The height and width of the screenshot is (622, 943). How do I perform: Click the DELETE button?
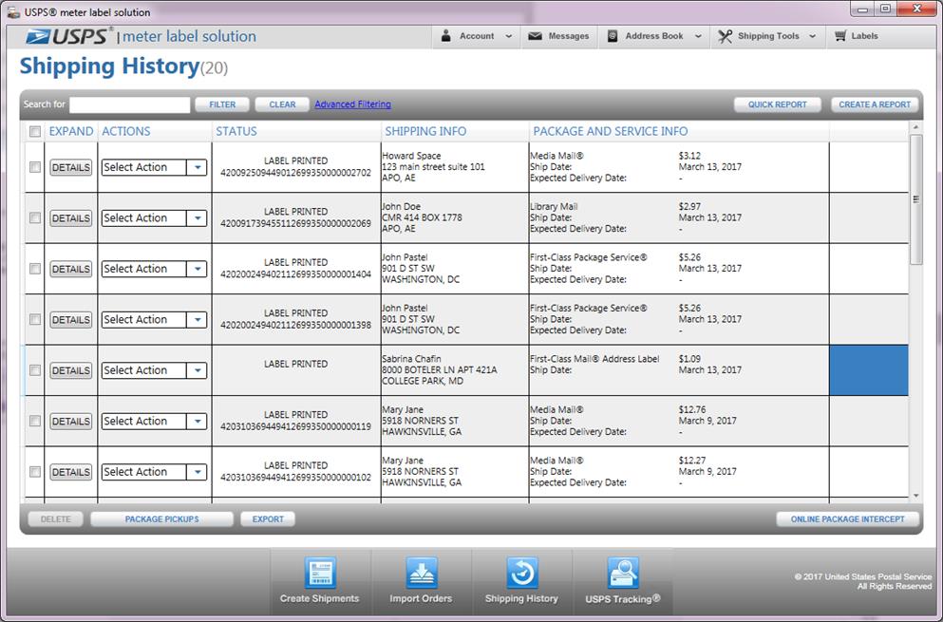(x=55, y=519)
